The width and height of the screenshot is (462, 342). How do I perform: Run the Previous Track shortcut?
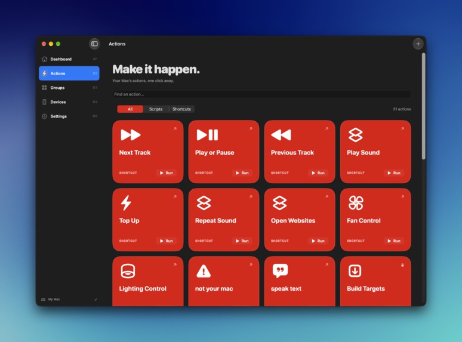click(318, 173)
